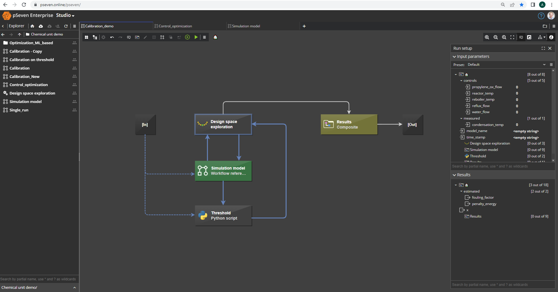Refresh the Explorer file list
The height and width of the screenshot is (292, 558).
click(x=66, y=26)
